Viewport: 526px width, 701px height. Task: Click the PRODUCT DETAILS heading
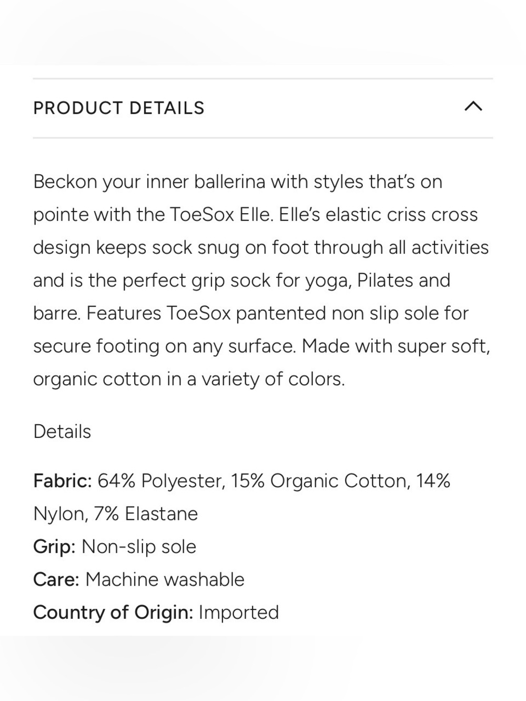pos(119,108)
